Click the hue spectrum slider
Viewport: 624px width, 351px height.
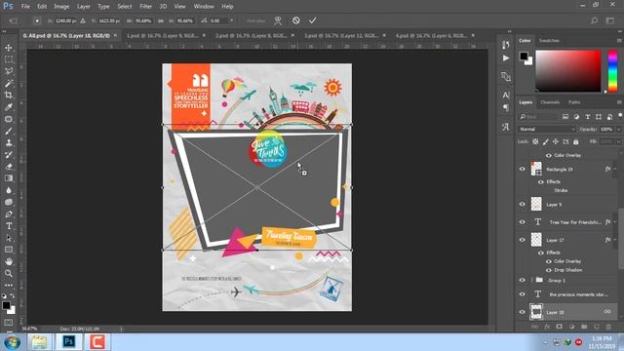613,71
